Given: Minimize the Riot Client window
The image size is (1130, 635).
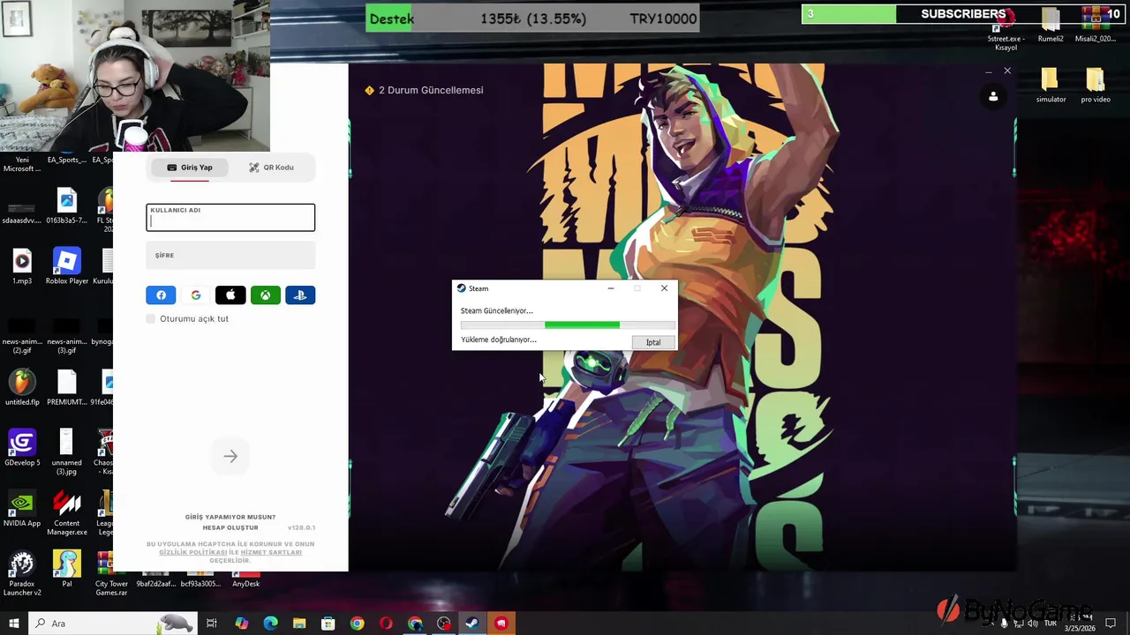Looking at the screenshot, I should coord(988,71).
